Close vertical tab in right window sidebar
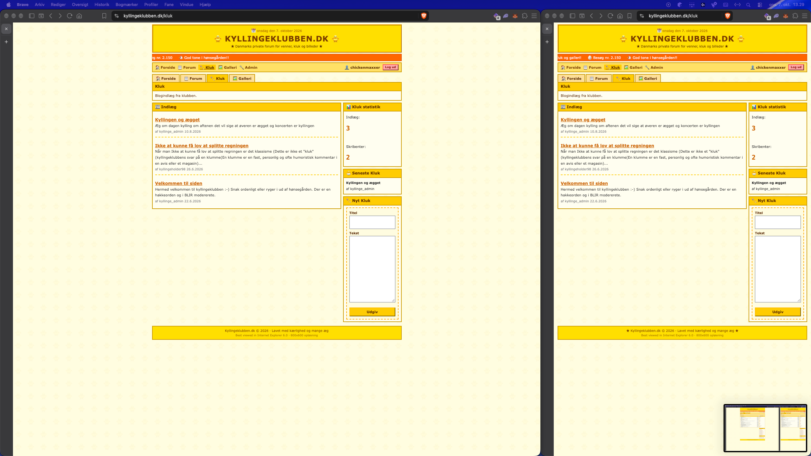Screen dimensions: 811x456 click(547, 29)
